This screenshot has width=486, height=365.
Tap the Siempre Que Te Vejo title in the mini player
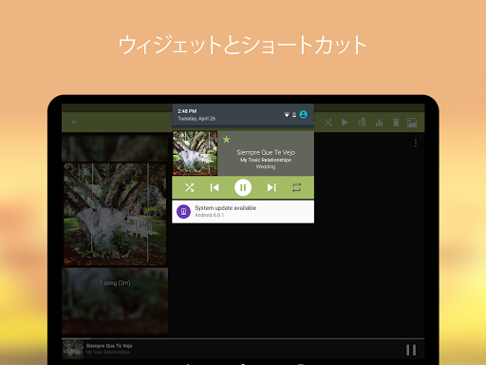point(109,346)
